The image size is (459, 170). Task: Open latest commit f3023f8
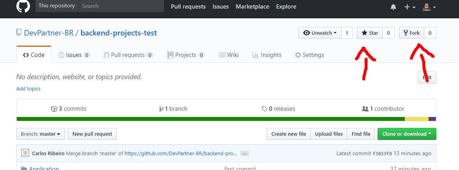382,153
